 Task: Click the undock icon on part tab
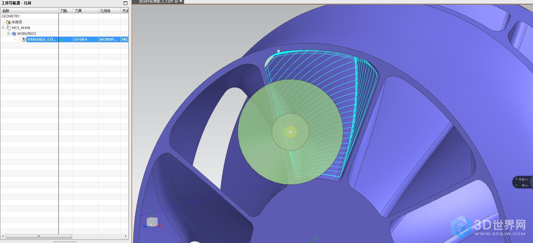[x=176, y=1]
